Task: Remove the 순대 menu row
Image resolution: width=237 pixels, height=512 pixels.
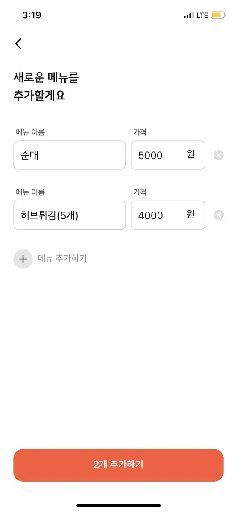Action: click(x=219, y=155)
